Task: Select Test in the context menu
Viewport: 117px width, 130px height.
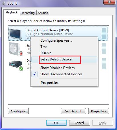Action: point(44,47)
